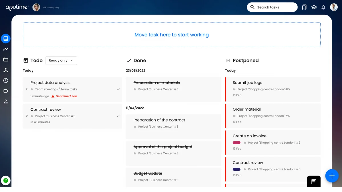Image resolution: width=342 pixels, height=192 pixels.
Task: Click the red deadline warning triangle
Action: [x=53, y=96]
